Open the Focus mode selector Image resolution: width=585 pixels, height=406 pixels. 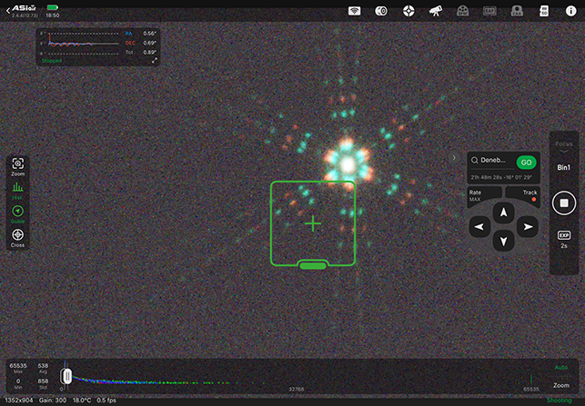(x=564, y=144)
